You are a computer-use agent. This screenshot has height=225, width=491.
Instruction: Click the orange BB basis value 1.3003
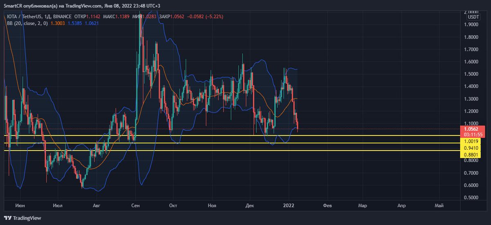point(58,23)
